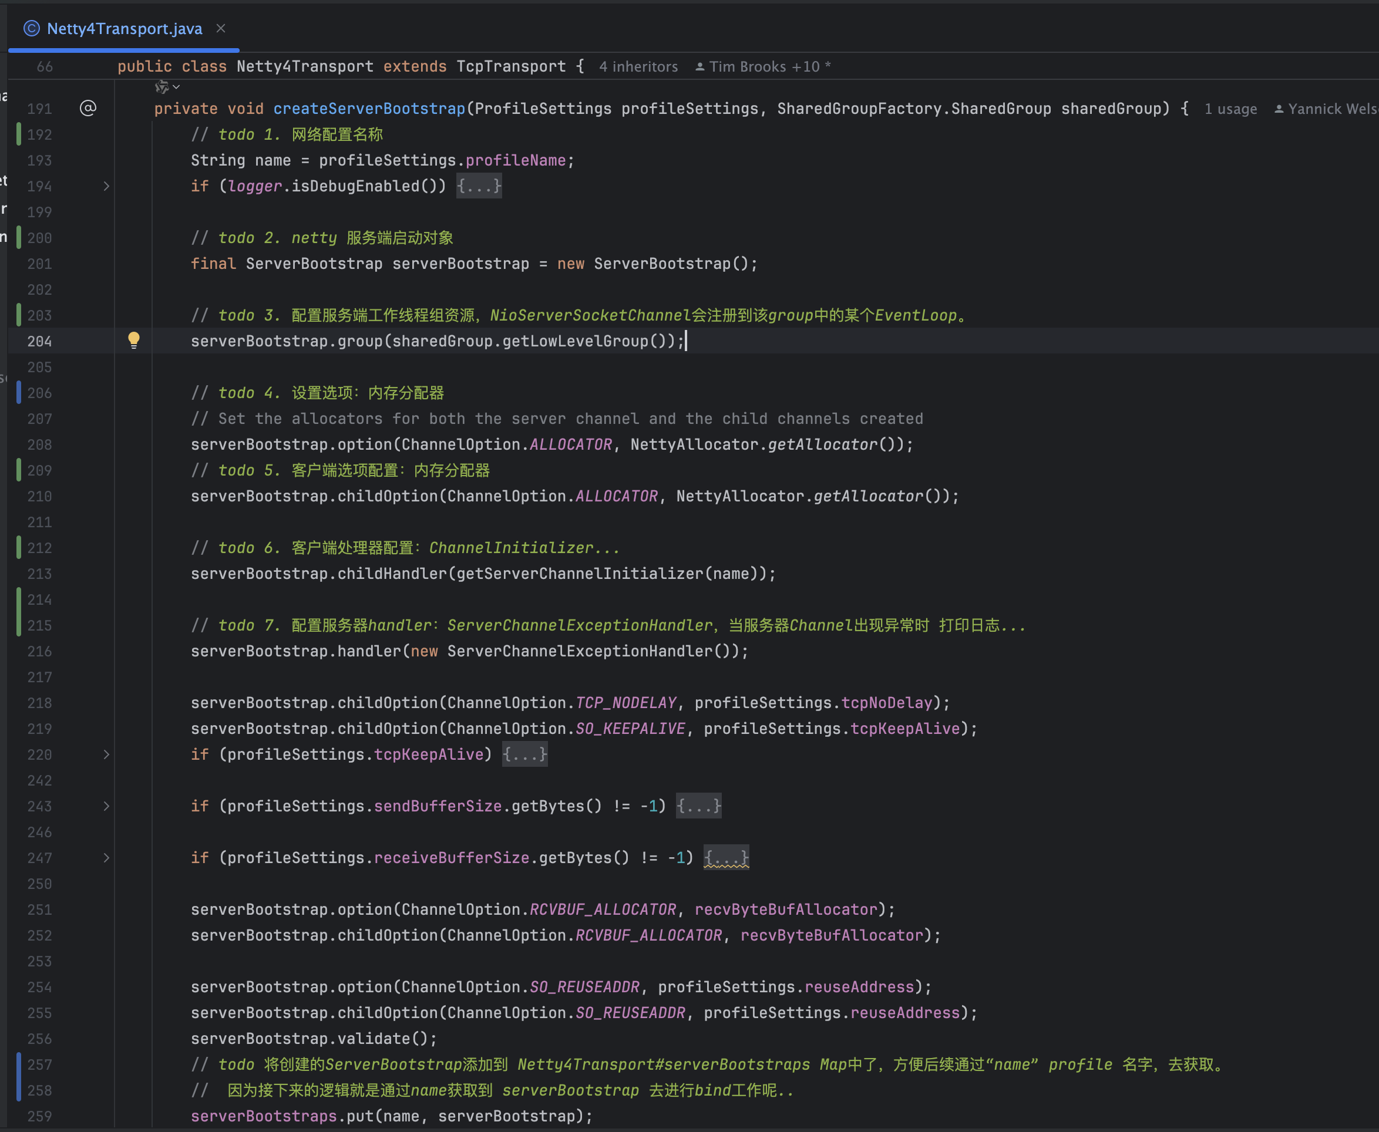Expand the folded tcpKeepAlive block at line 220
Image resolution: width=1379 pixels, height=1132 pixels.
coord(106,754)
